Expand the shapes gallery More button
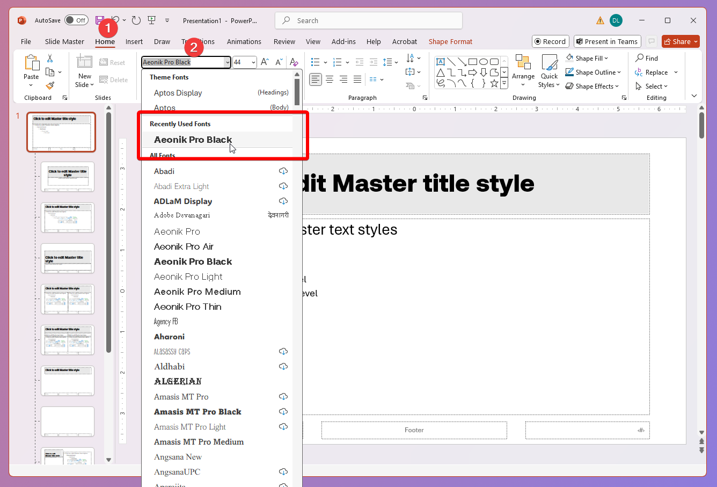 [x=504, y=83]
